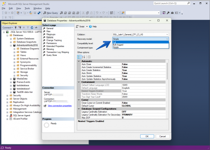Expand the System Databases node
210x150 pixels.
(11, 39)
